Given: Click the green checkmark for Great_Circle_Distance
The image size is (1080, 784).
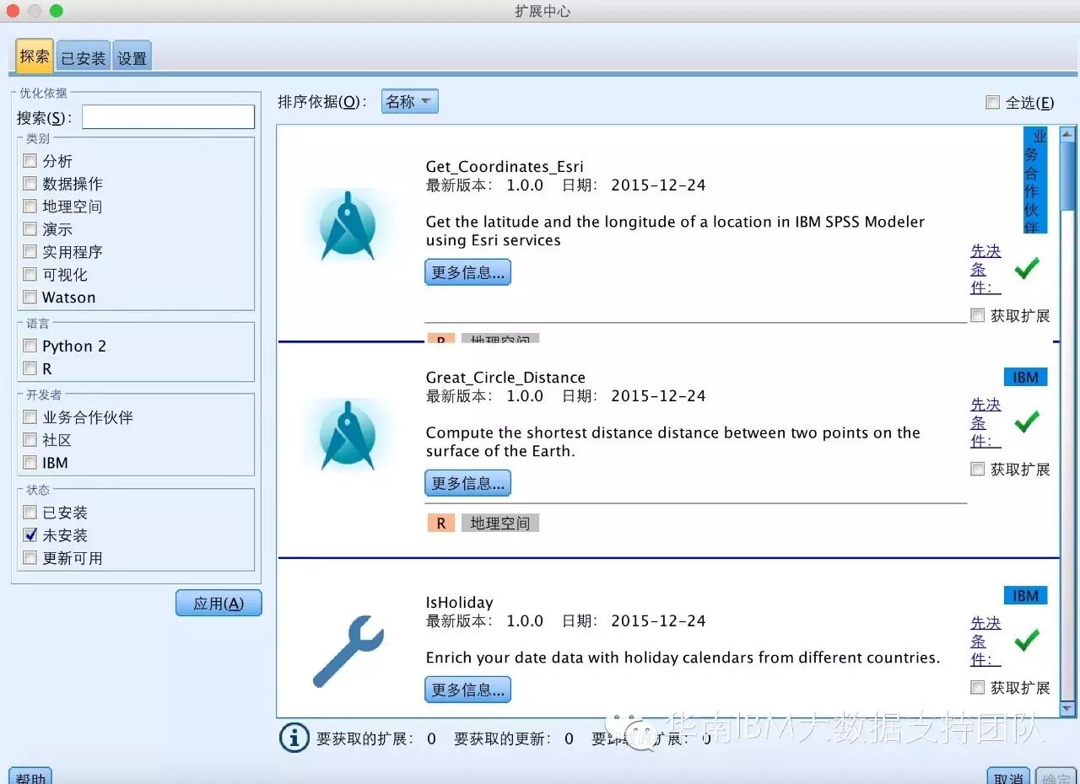Looking at the screenshot, I should (x=1027, y=422).
